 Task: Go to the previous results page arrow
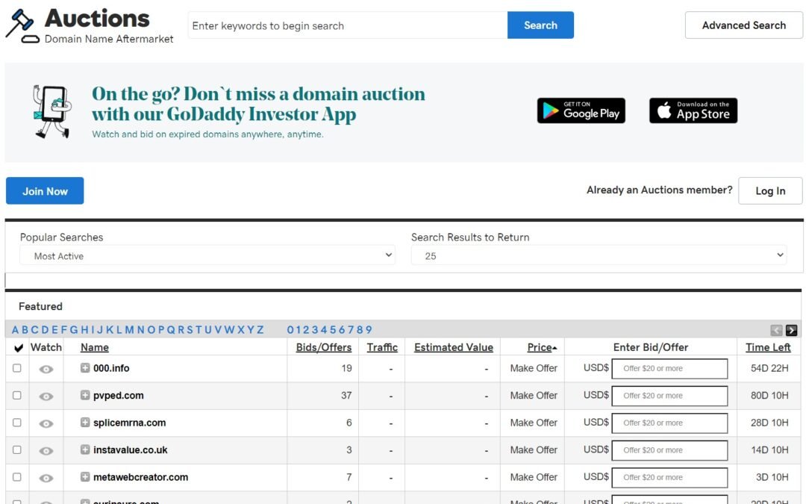point(776,330)
